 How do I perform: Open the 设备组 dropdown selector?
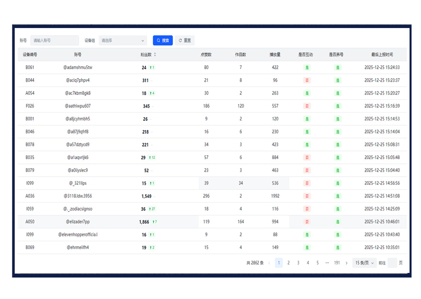pyautogui.click(x=123, y=41)
